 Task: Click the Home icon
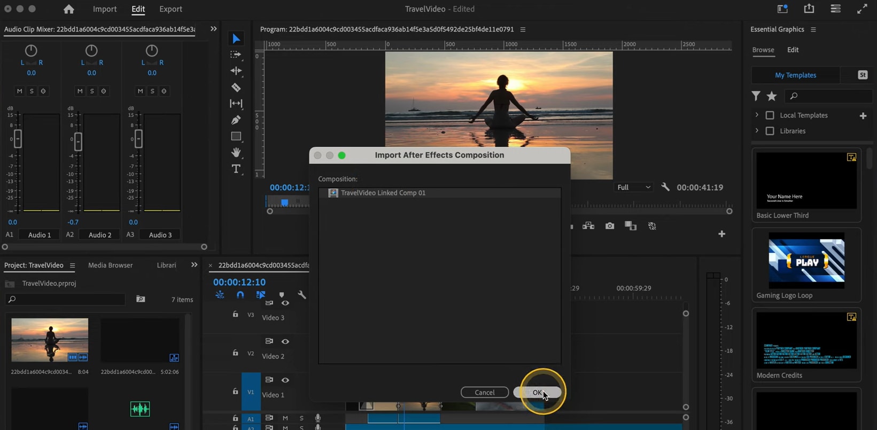[68, 9]
